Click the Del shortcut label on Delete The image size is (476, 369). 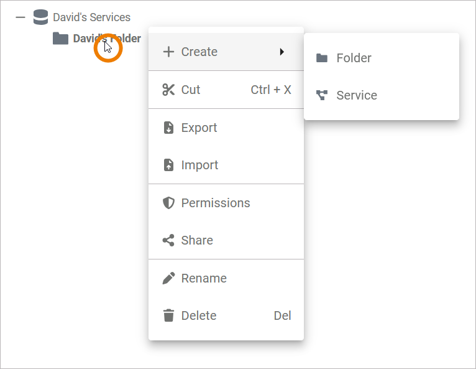tap(282, 315)
